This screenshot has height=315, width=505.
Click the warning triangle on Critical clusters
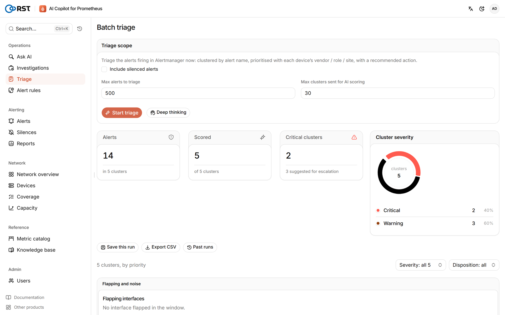(354, 137)
